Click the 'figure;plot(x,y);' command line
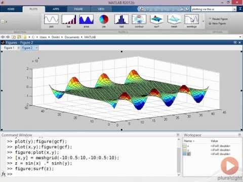 point(37,152)
